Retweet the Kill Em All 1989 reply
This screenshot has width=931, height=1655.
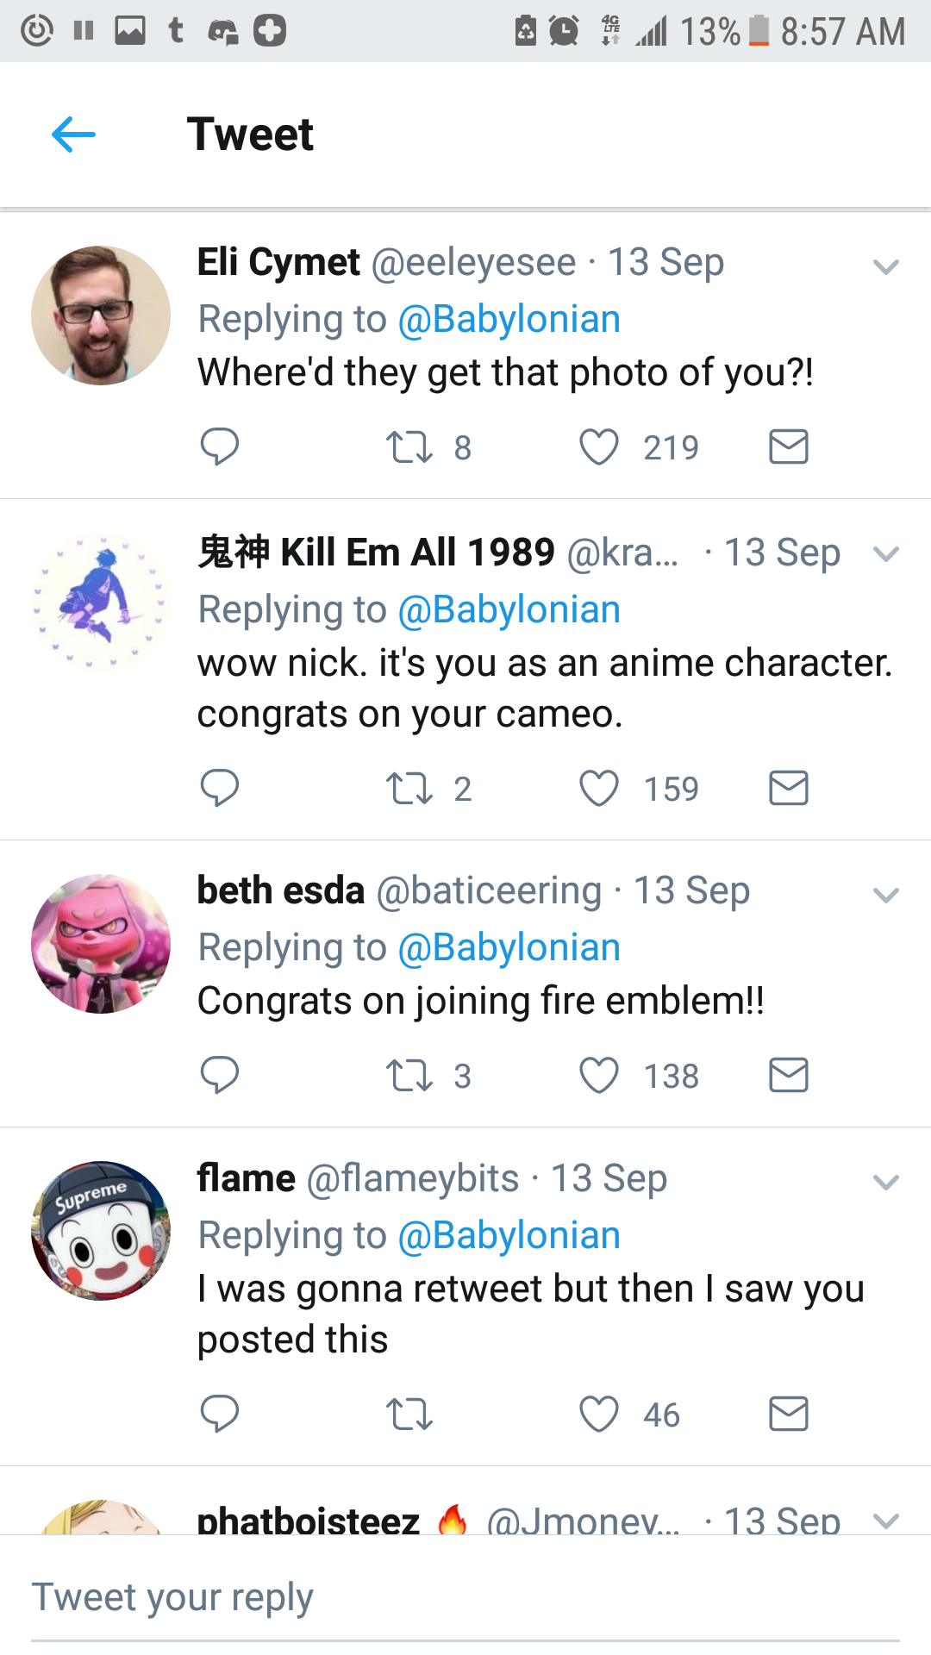coord(409,789)
